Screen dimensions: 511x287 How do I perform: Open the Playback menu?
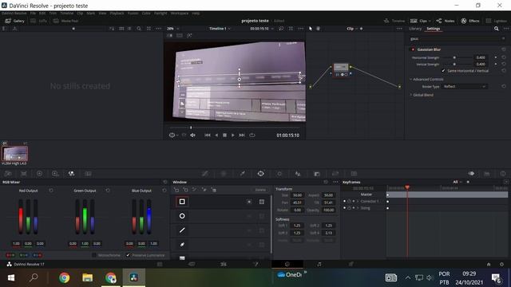117,14
